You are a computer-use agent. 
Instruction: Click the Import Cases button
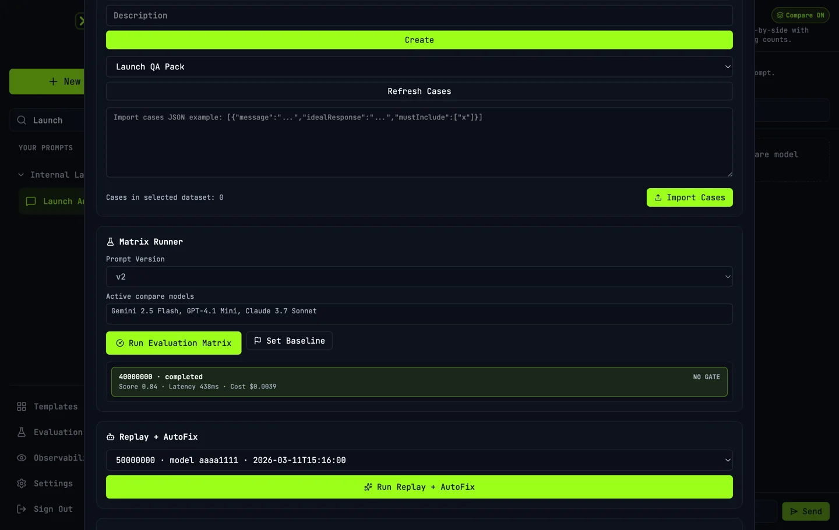tap(689, 197)
